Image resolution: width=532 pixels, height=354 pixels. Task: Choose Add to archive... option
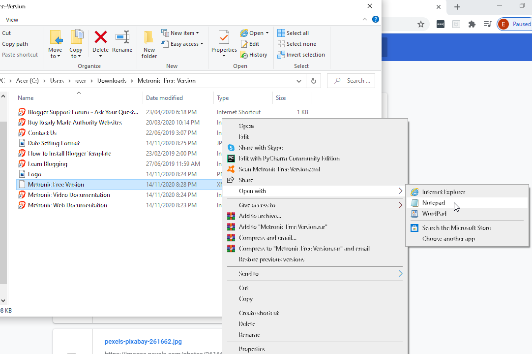point(315,216)
